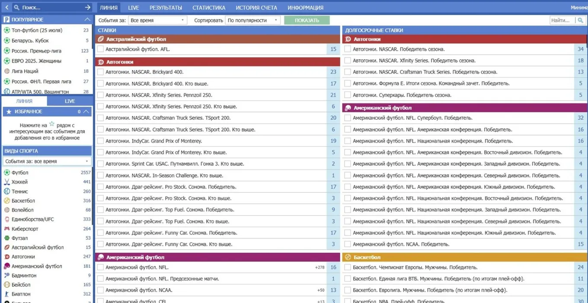Click the icon beside Лига Наций
The image size is (588, 303).
pos(7,71)
